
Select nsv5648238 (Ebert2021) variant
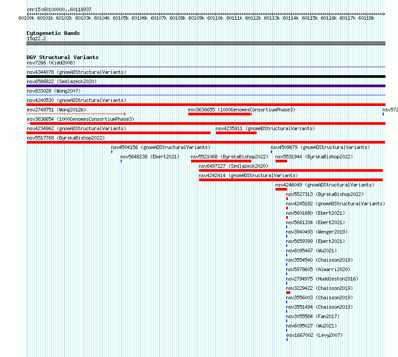point(150,157)
